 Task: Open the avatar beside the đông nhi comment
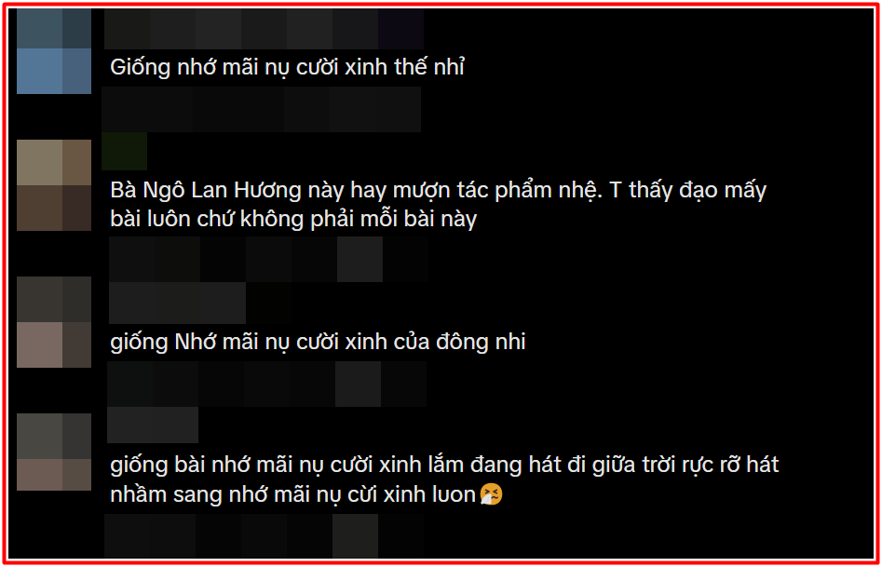[54, 322]
